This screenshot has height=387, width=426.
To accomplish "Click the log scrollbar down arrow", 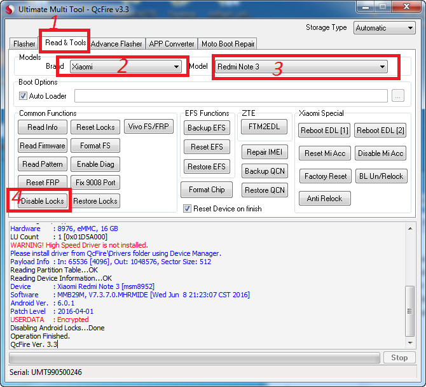I will pos(410,343).
